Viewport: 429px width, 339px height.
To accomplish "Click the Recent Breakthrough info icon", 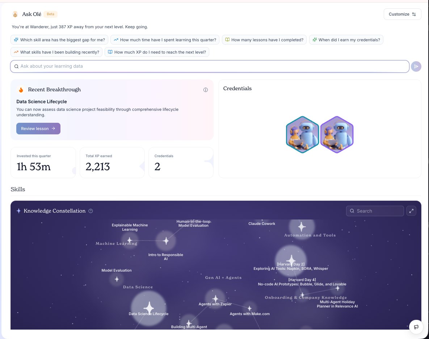I will tap(206, 90).
